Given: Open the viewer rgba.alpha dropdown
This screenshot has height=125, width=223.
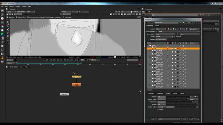Looking at the screenshot, I should point(21,12).
